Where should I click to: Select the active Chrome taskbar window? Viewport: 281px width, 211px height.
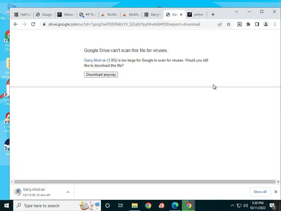click(189, 206)
